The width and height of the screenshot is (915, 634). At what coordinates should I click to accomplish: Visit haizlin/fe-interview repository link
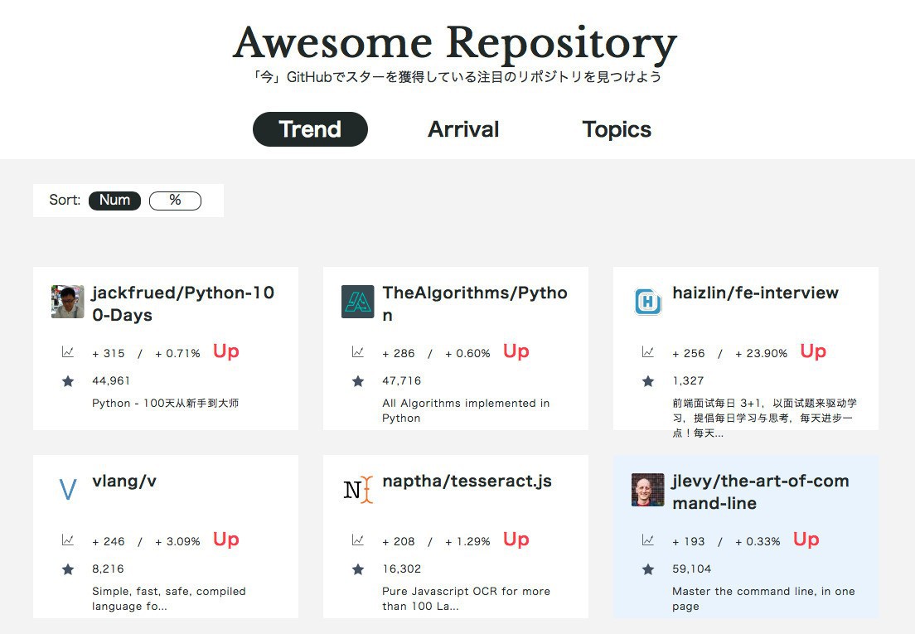(755, 293)
